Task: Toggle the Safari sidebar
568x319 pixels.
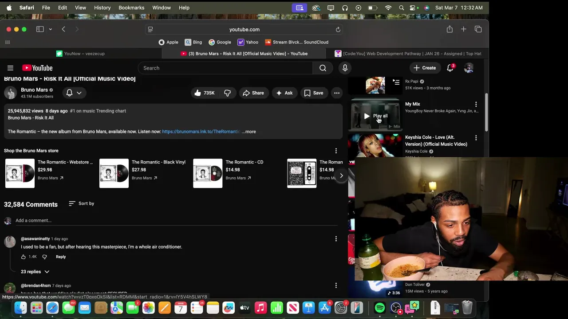Action: pos(40,29)
